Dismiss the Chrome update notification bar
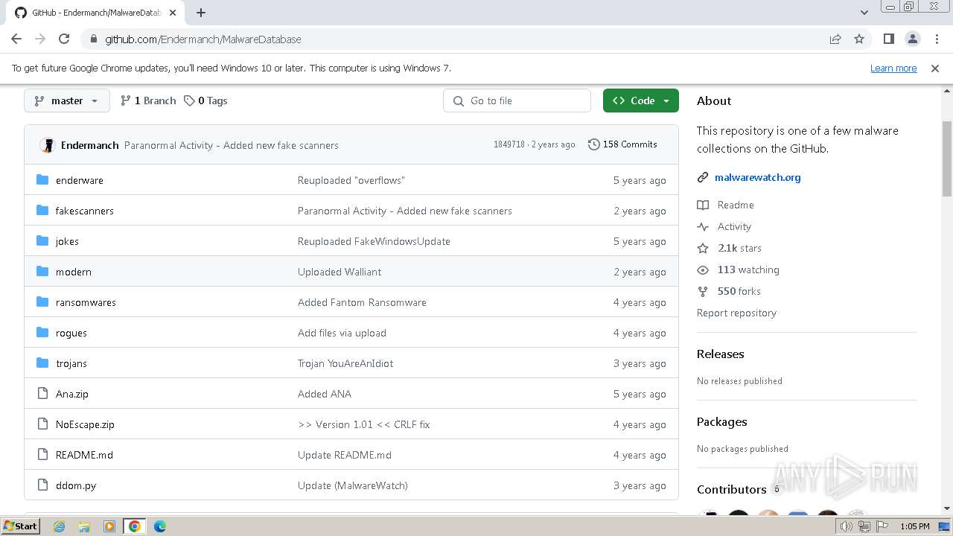 click(x=935, y=68)
